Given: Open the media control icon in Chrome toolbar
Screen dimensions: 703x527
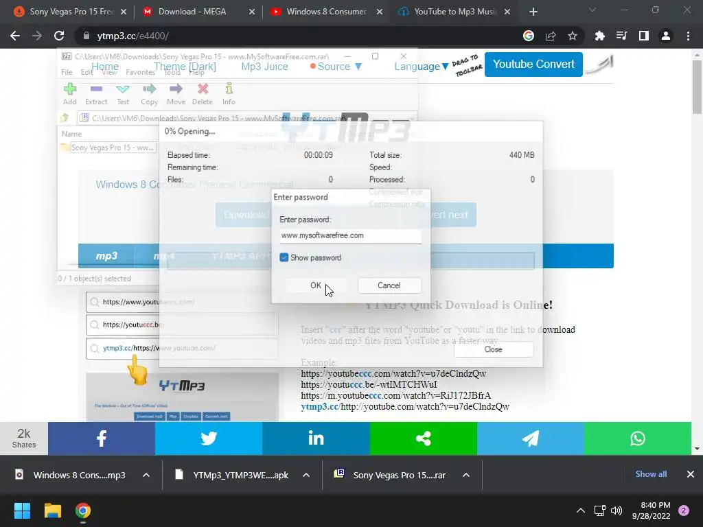Looking at the screenshot, I should [x=621, y=36].
